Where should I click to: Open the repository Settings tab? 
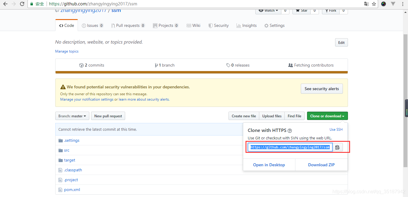coord(274,25)
